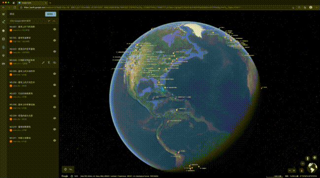Click the Google logo at bottom left
Image resolution: width=320 pixels, height=178 pixels.
[x=64, y=176]
